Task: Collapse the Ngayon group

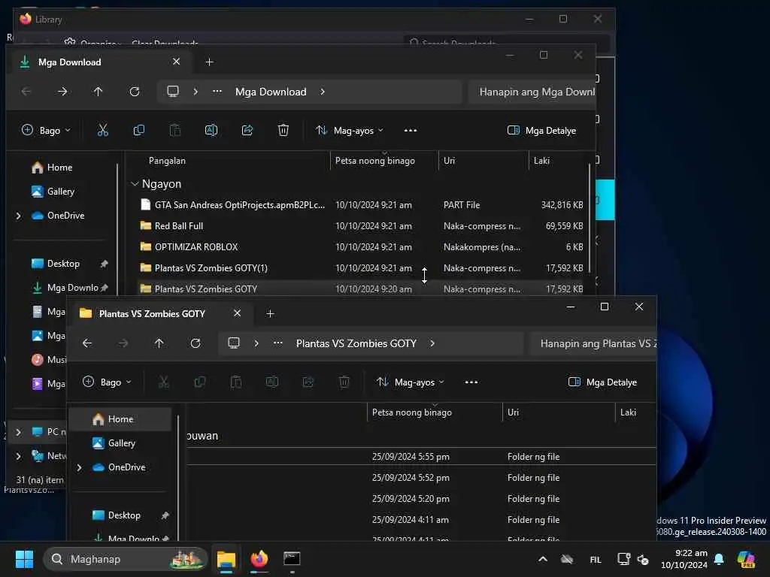Action: pos(135,184)
